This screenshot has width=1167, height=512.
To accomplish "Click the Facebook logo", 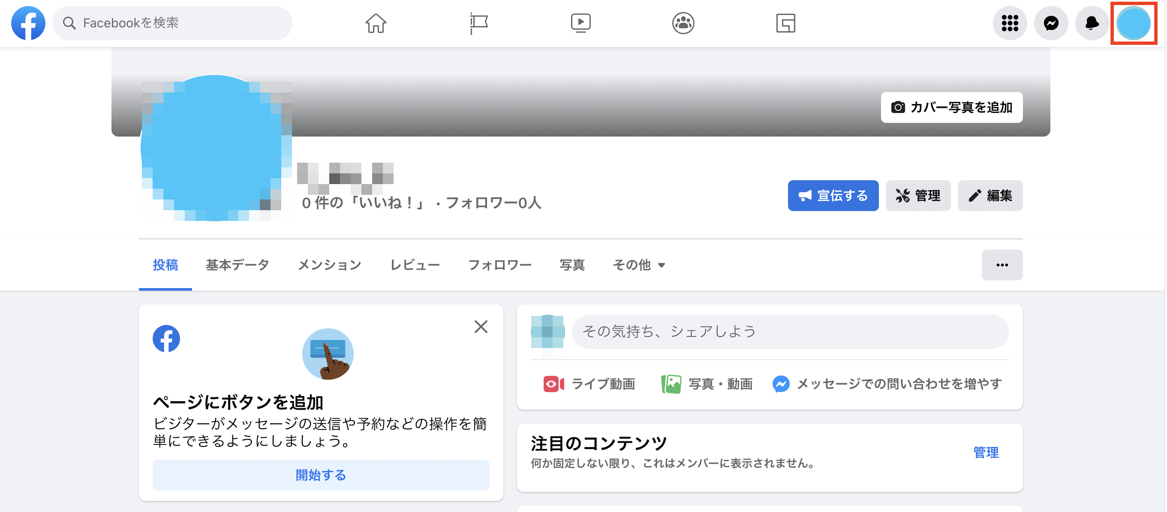I will pos(28,23).
